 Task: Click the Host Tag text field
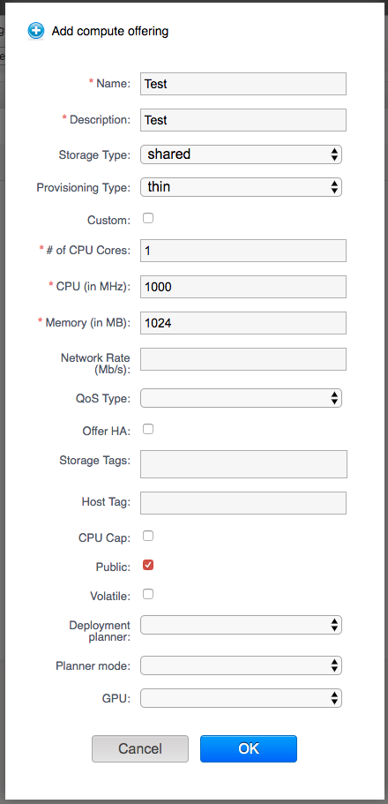click(x=243, y=503)
